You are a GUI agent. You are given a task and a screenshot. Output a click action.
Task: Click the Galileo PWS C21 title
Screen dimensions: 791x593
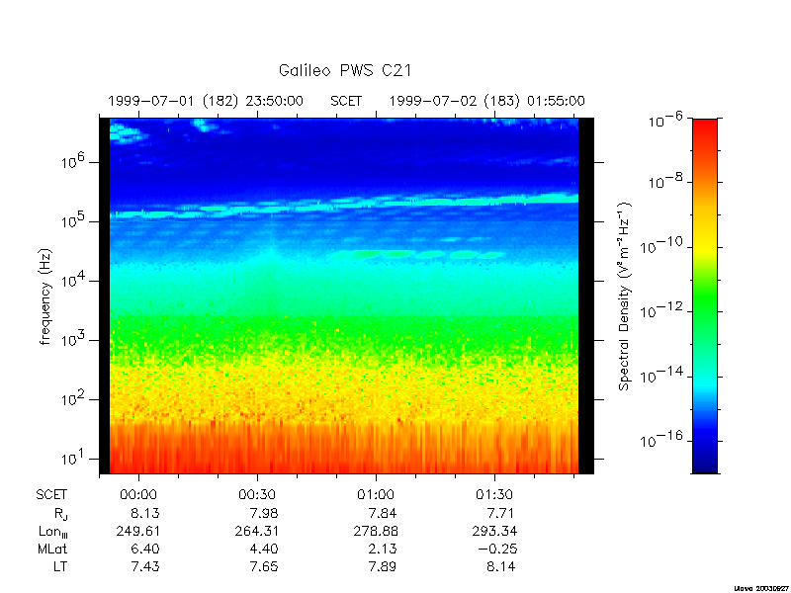345,70
